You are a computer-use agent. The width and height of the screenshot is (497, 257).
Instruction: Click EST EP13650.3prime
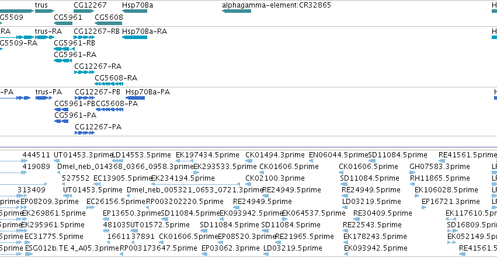132,214
